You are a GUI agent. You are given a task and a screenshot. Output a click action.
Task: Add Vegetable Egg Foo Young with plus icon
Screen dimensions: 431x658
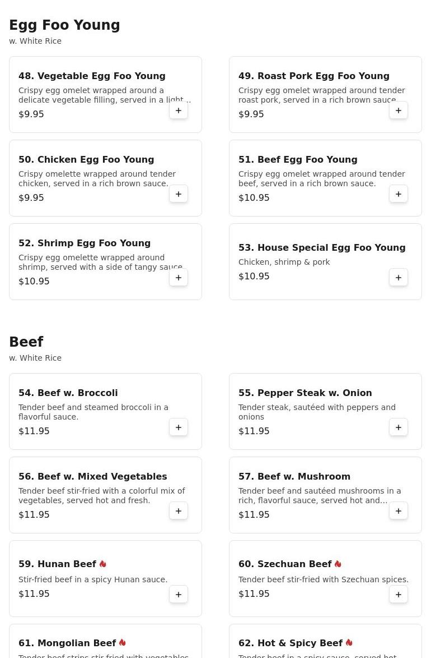179,111
